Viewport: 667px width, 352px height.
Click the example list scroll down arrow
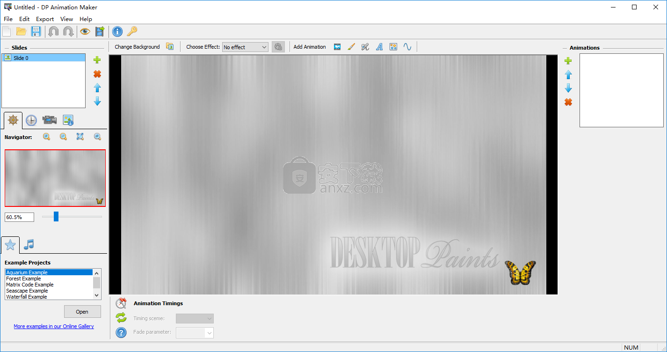tap(97, 295)
